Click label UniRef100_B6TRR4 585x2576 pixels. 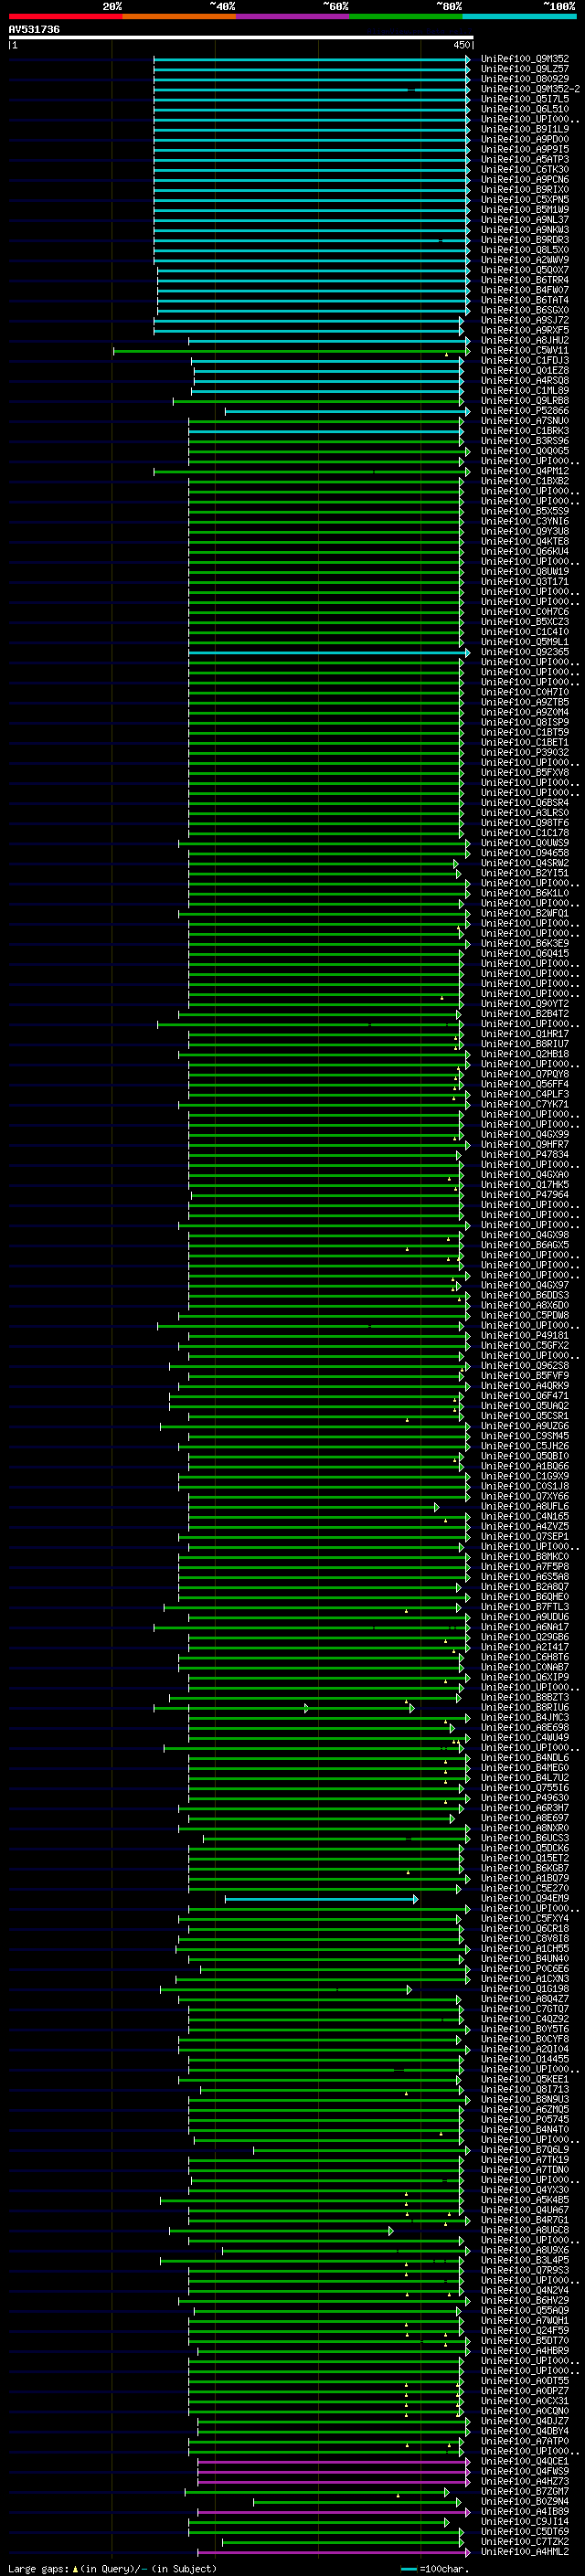(525, 280)
